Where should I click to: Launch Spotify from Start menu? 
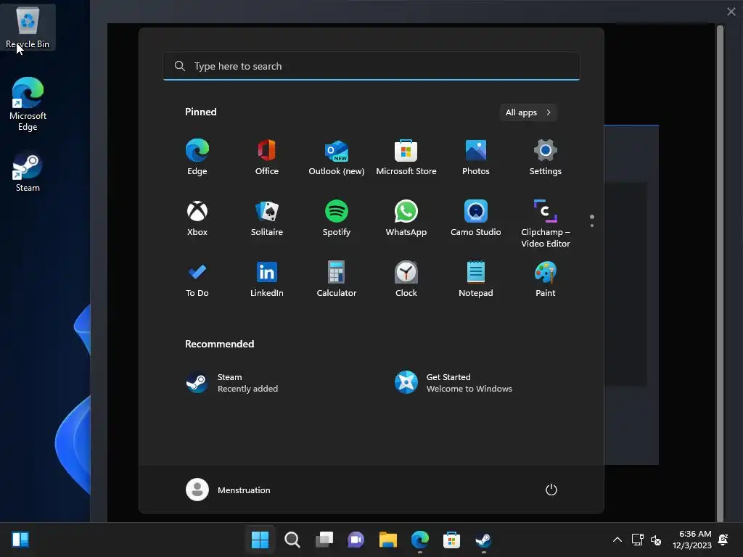pyautogui.click(x=337, y=218)
